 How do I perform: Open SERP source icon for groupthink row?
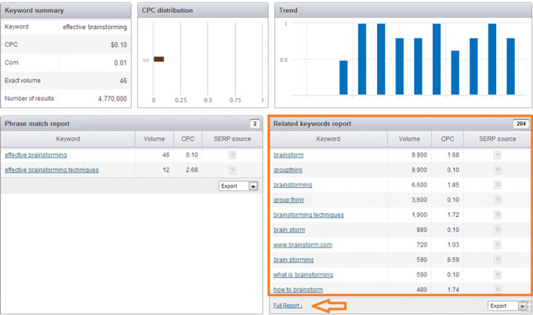(x=497, y=170)
